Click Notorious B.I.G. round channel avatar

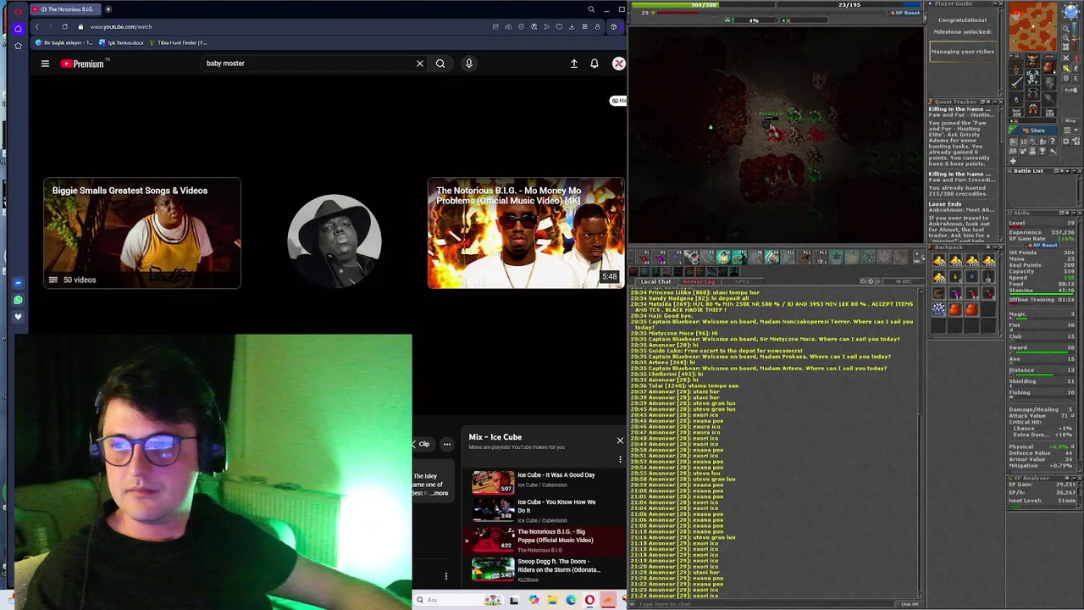(335, 241)
